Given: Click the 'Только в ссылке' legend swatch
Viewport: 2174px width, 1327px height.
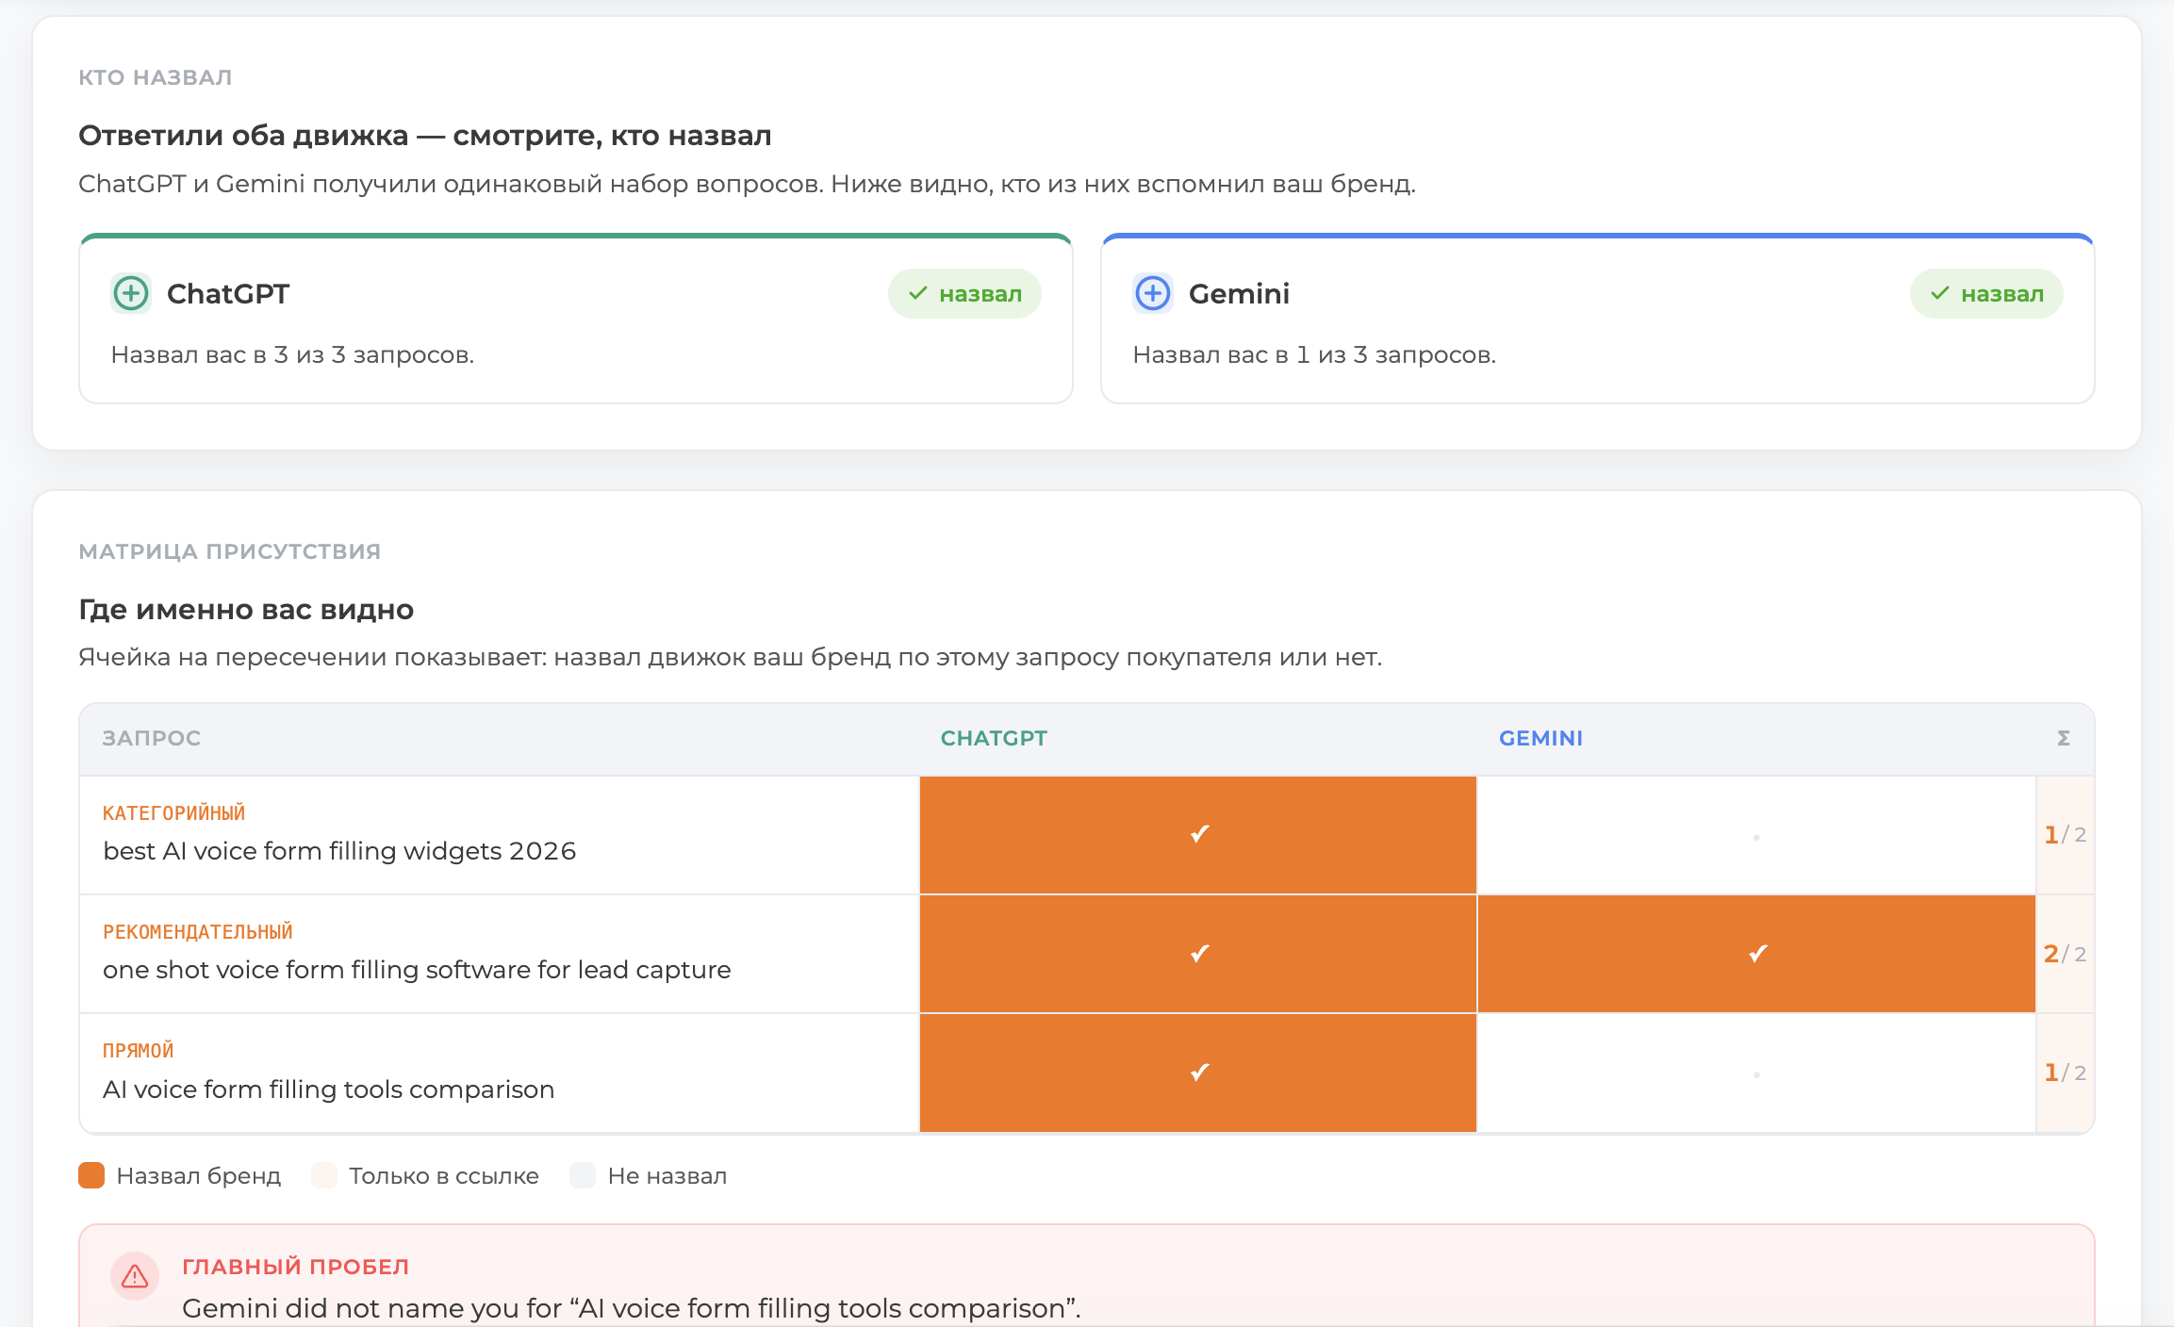Looking at the screenshot, I should [x=324, y=1175].
